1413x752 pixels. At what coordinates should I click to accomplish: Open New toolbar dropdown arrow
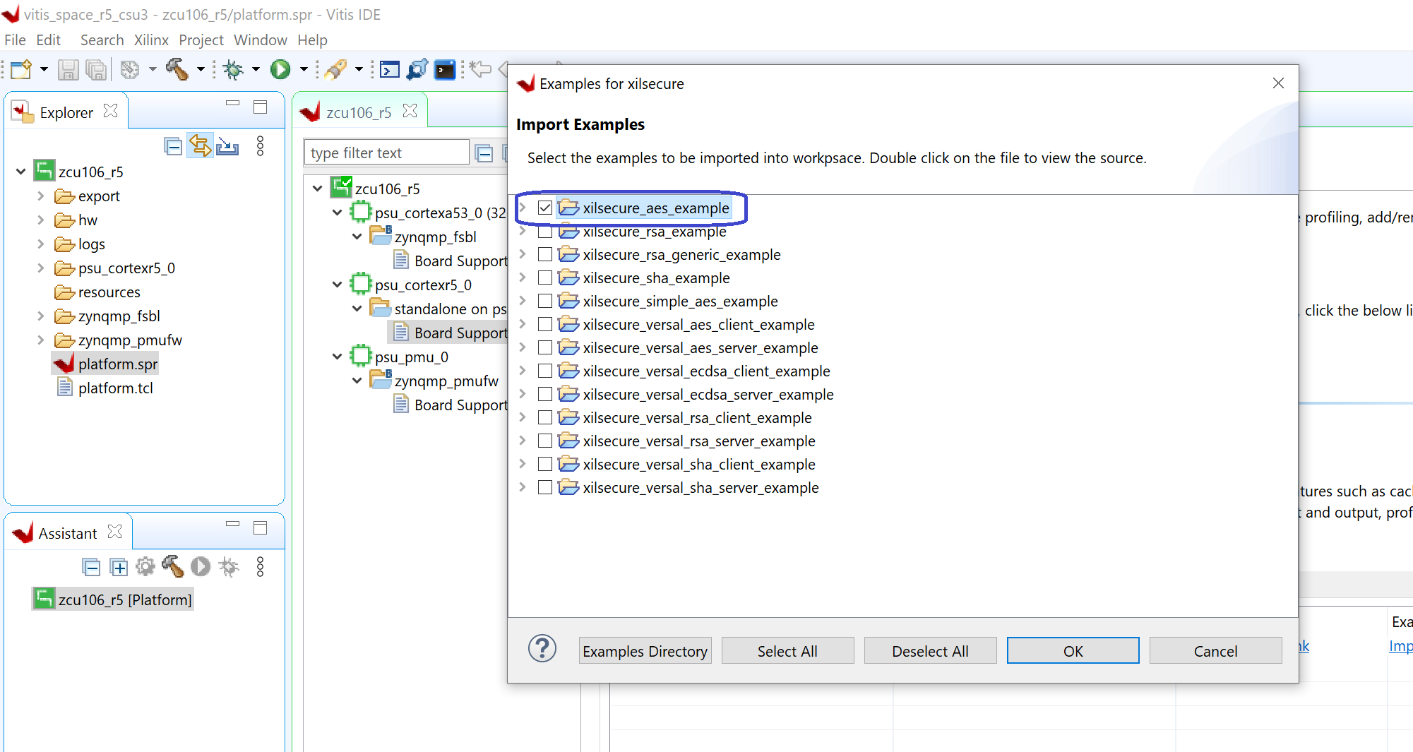44,69
